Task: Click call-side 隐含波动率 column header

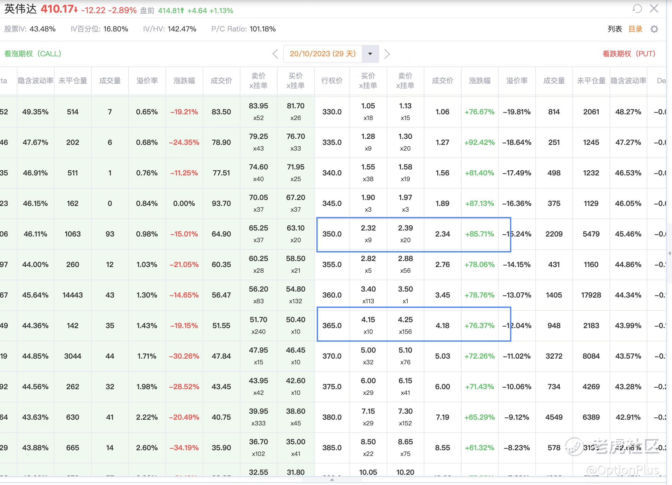Action: (36, 81)
